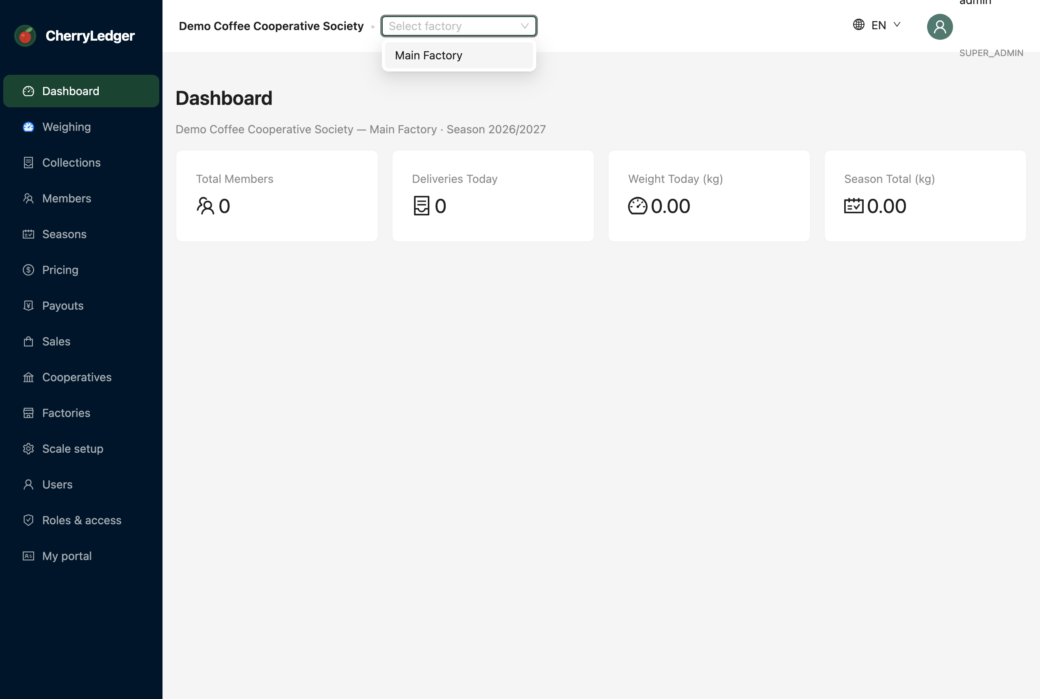
Task: Click the SUPER_ADMIN role label
Action: [x=991, y=53]
